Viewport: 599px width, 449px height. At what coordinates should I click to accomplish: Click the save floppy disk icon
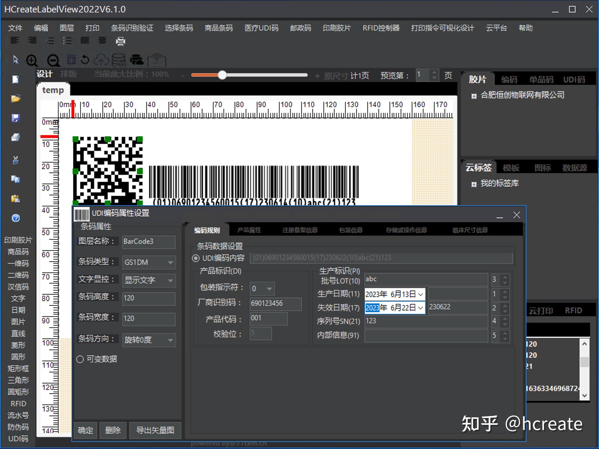point(16,118)
